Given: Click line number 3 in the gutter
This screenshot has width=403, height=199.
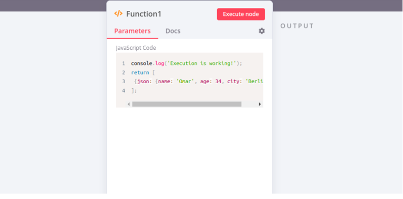Looking at the screenshot, I should tap(123, 81).
